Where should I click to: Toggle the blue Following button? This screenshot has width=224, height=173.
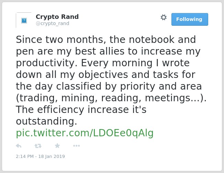click(190, 20)
